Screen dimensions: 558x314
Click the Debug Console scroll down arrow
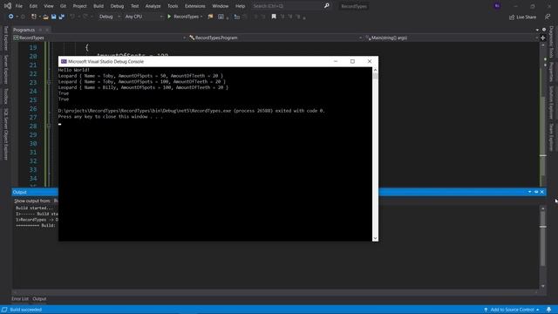[x=375, y=238]
